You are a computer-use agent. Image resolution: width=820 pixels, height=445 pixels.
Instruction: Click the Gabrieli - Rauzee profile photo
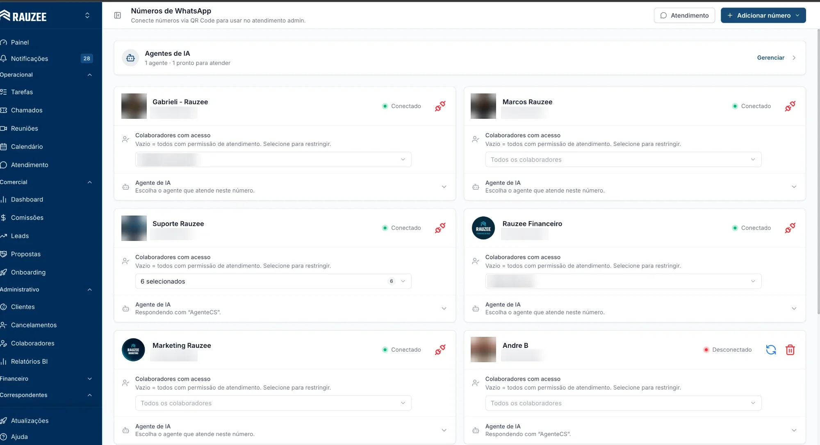[x=134, y=106]
